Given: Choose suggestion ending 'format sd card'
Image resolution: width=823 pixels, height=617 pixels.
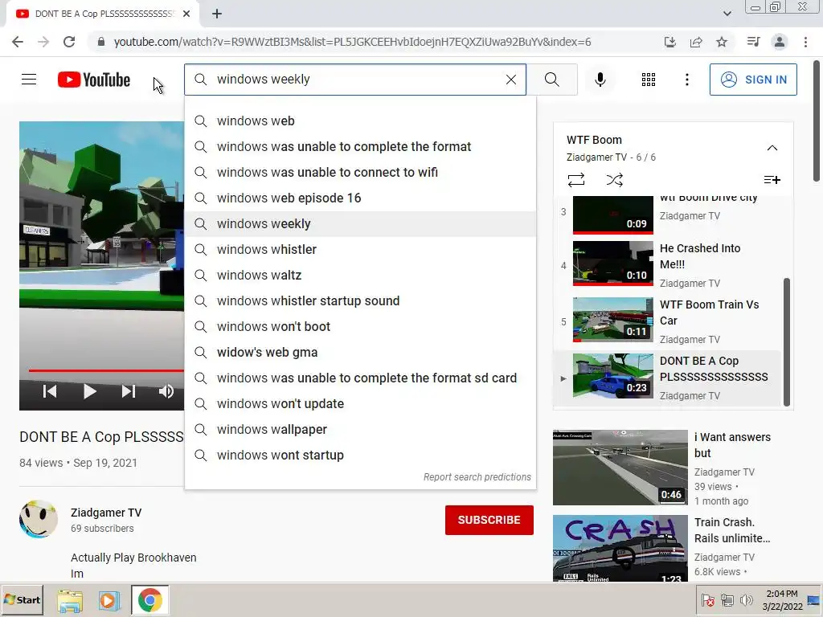Looking at the screenshot, I should [x=361, y=378].
